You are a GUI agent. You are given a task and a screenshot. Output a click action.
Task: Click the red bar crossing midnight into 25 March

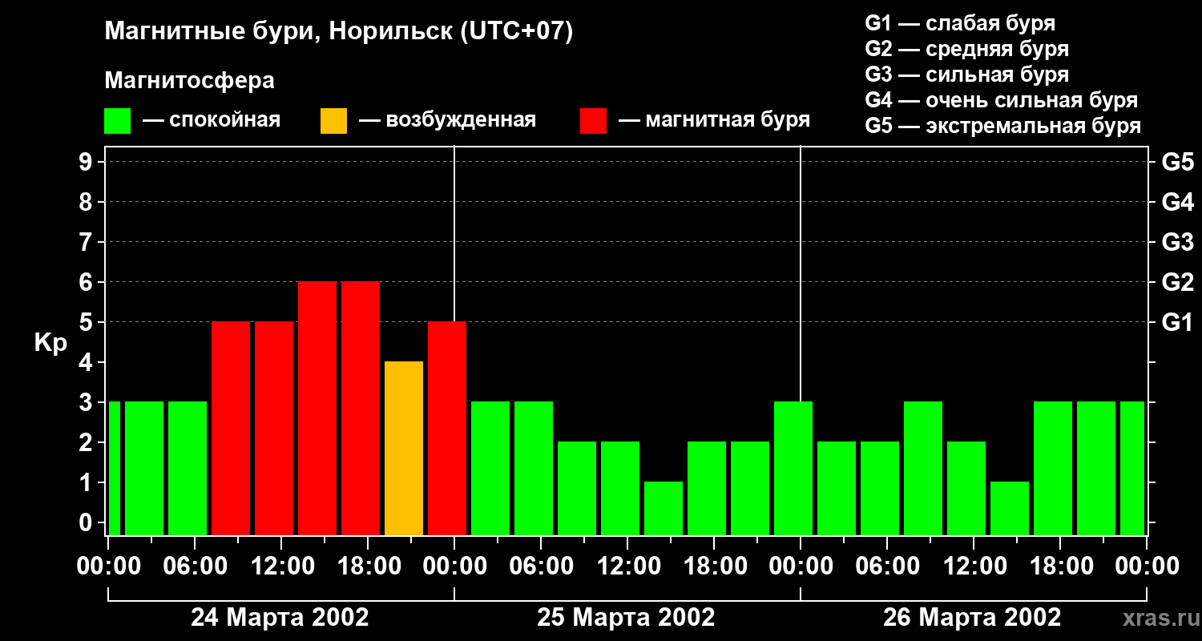[447, 428]
